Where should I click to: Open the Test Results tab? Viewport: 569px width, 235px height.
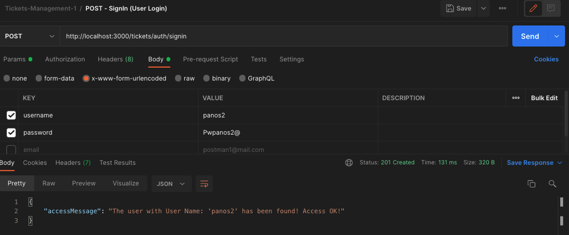click(118, 162)
